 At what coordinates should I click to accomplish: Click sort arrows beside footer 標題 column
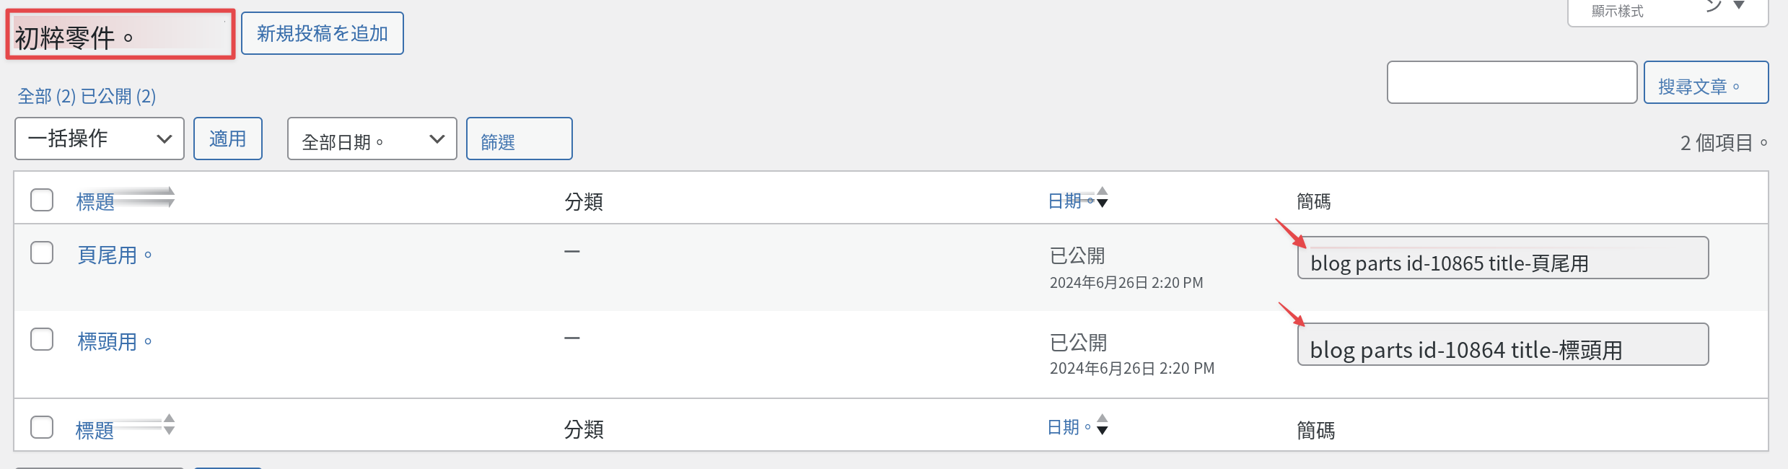[169, 424]
